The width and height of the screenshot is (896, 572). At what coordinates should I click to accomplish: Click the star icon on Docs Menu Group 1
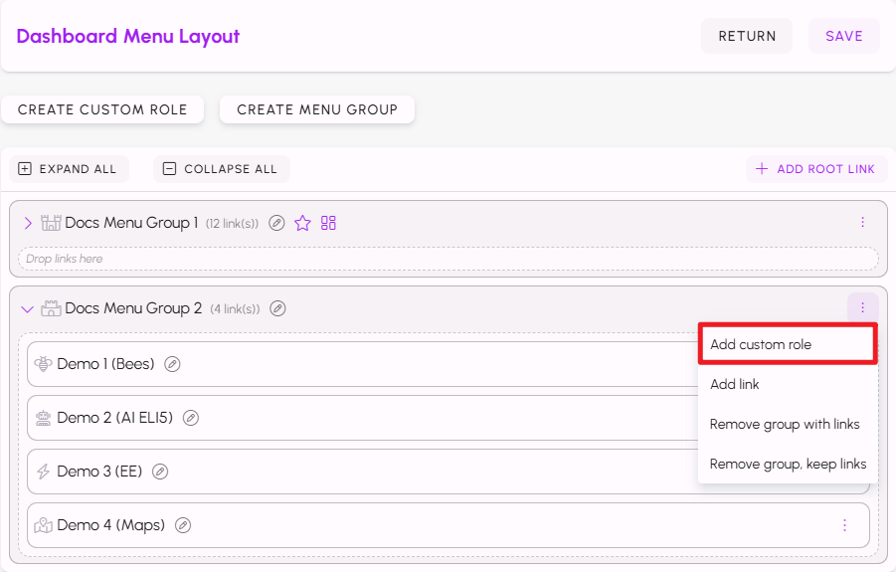tap(303, 223)
